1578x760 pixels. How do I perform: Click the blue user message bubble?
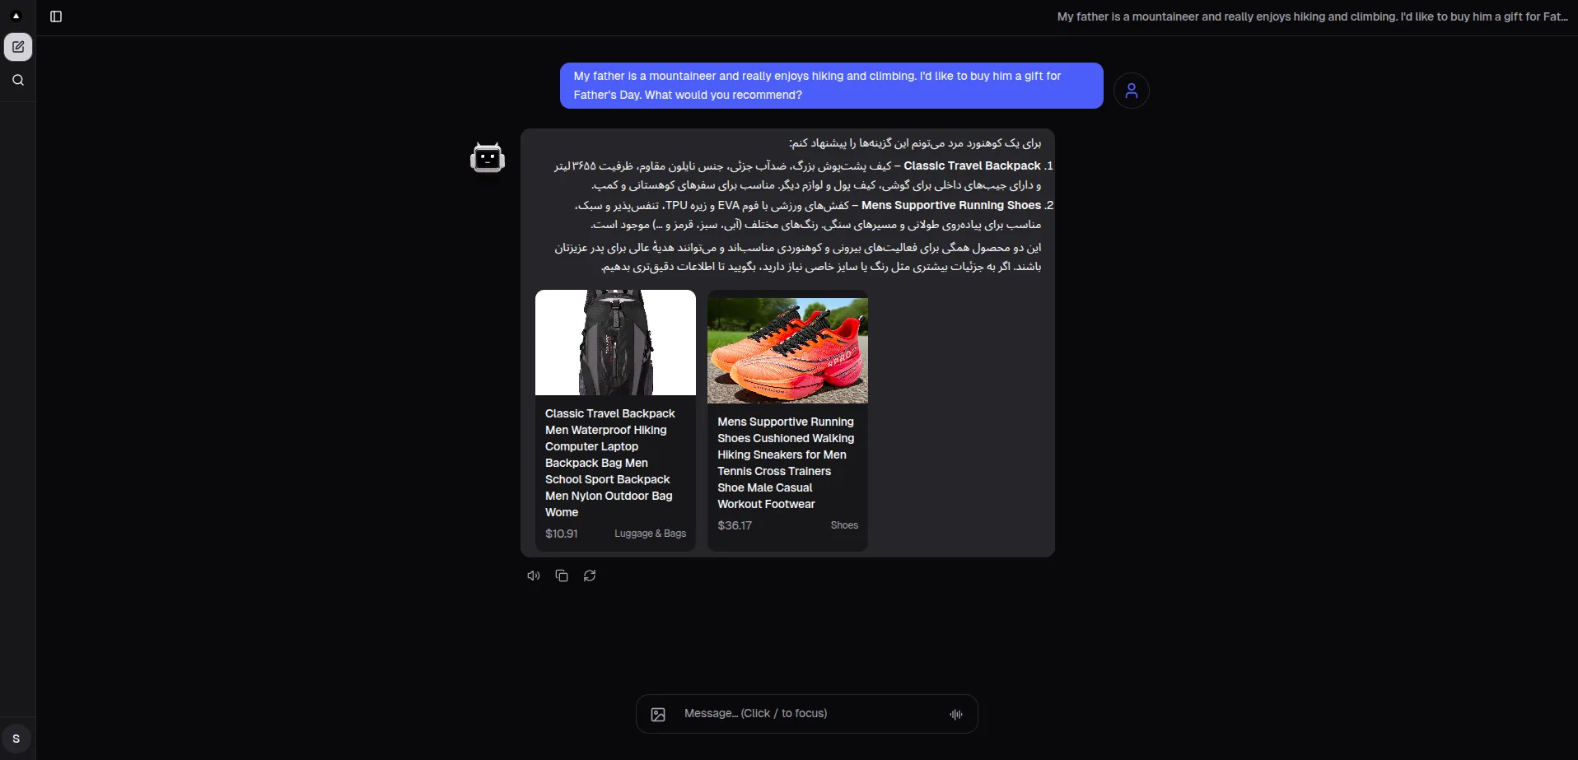[832, 86]
